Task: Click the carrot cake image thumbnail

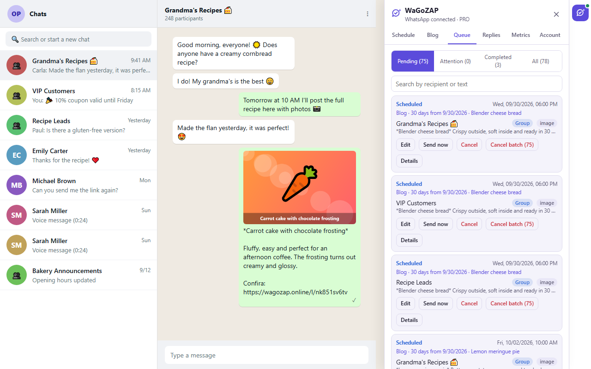Action: (x=300, y=187)
